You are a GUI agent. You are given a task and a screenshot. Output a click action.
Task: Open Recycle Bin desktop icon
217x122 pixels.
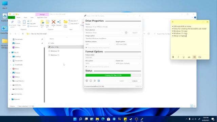(5, 17)
